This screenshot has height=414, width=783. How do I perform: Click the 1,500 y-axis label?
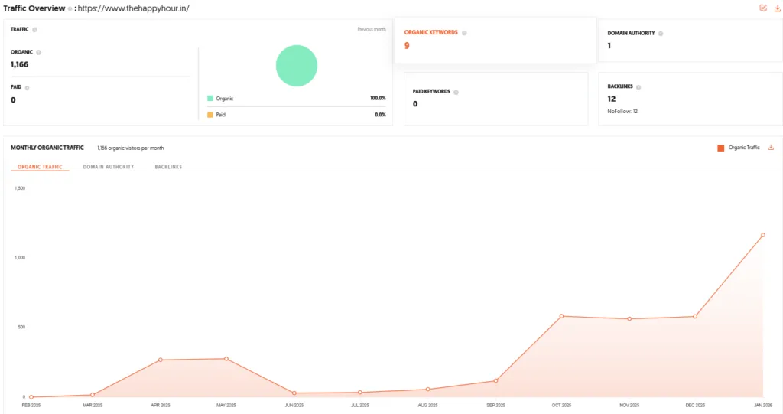[20, 188]
